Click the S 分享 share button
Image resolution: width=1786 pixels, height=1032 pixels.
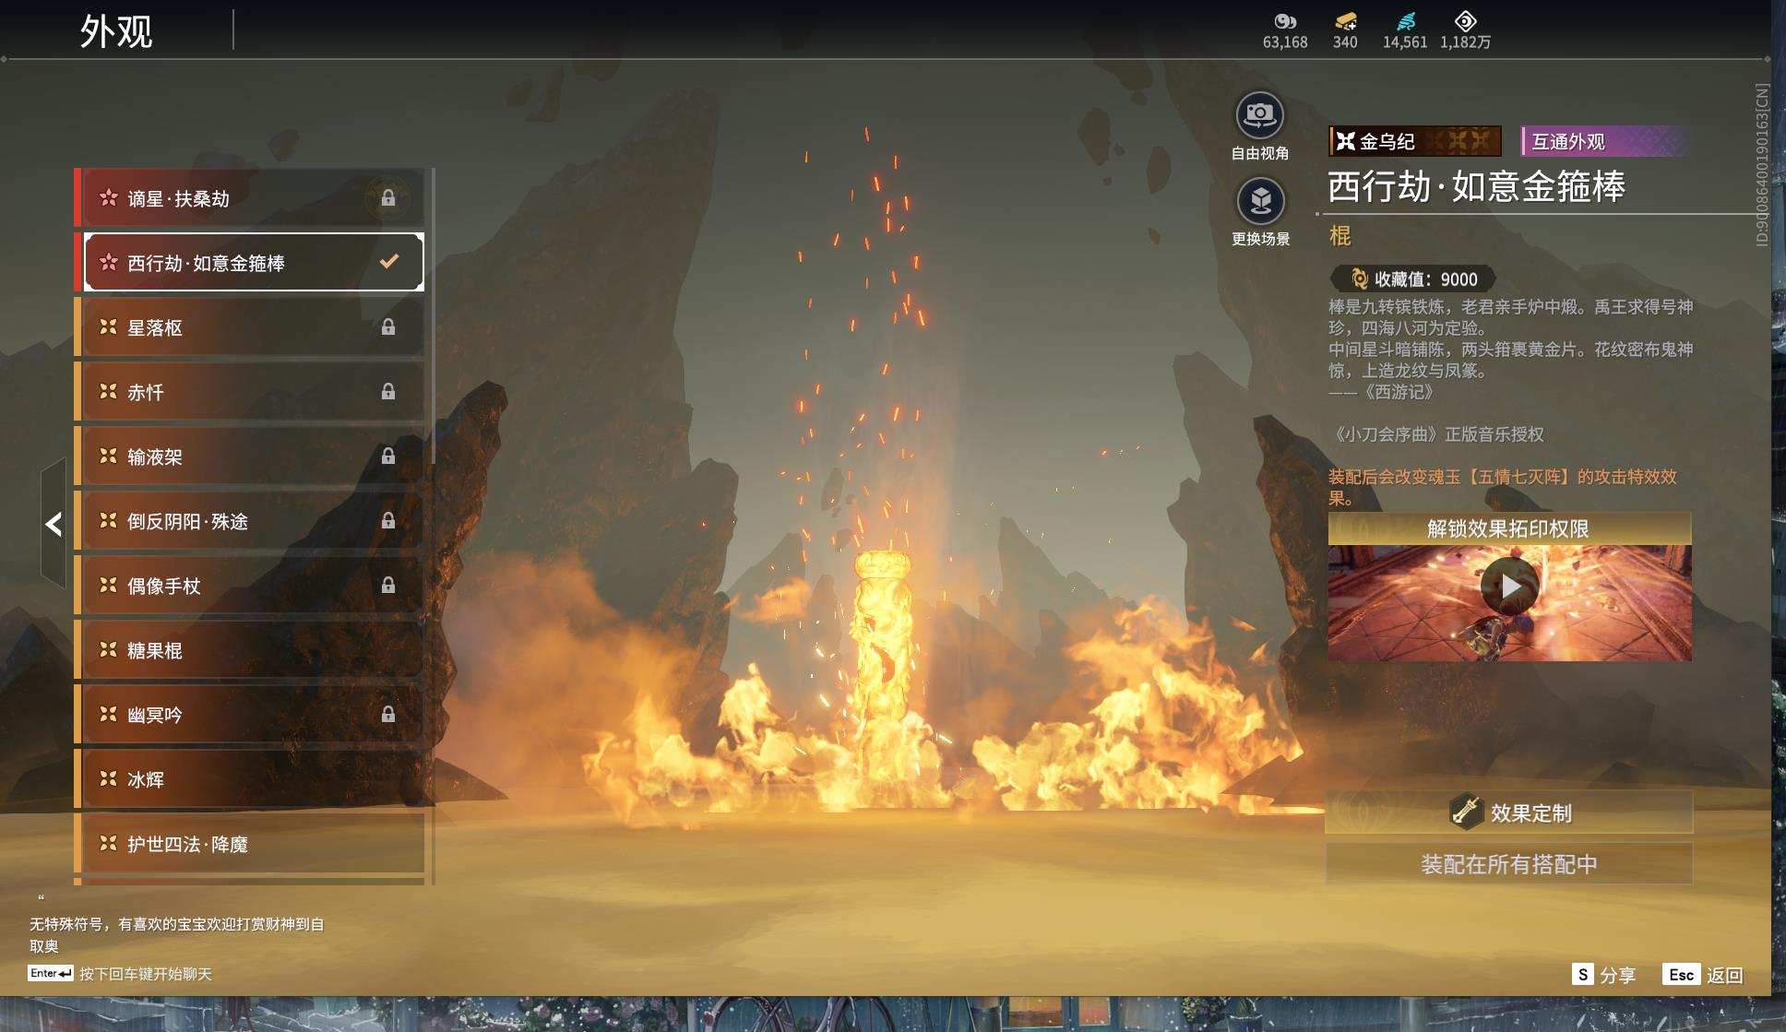(1603, 975)
